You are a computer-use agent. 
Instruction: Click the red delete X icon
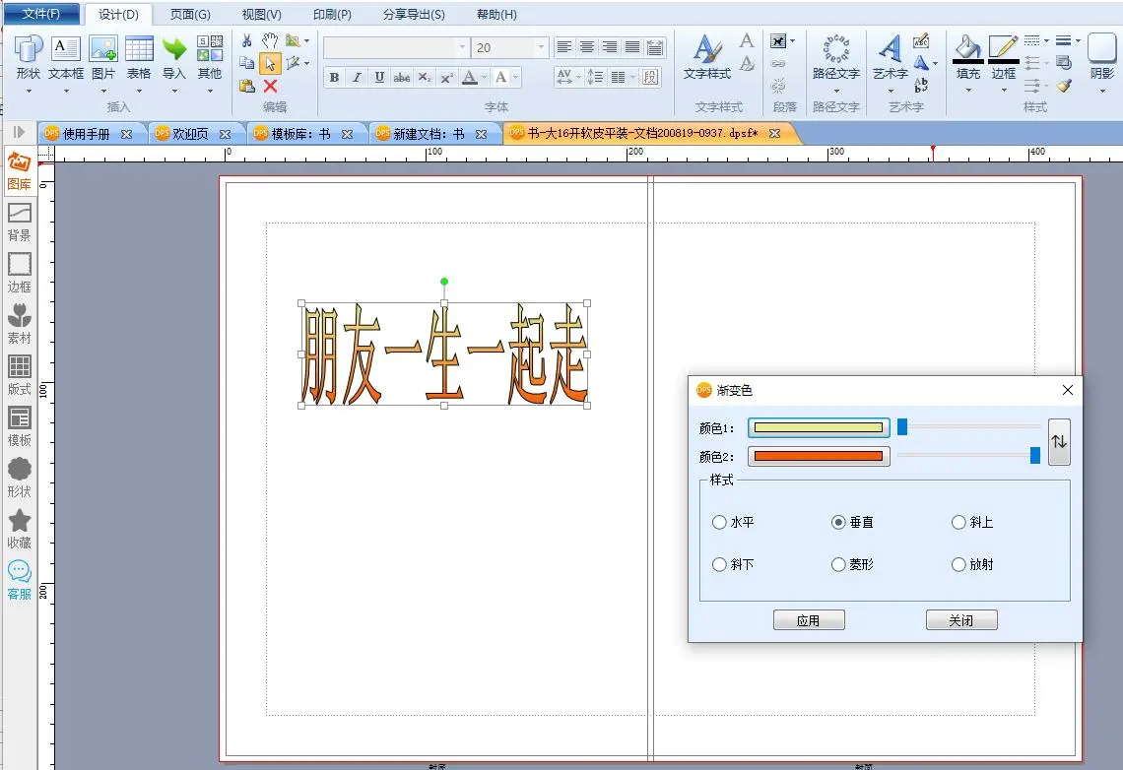click(x=271, y=87)
